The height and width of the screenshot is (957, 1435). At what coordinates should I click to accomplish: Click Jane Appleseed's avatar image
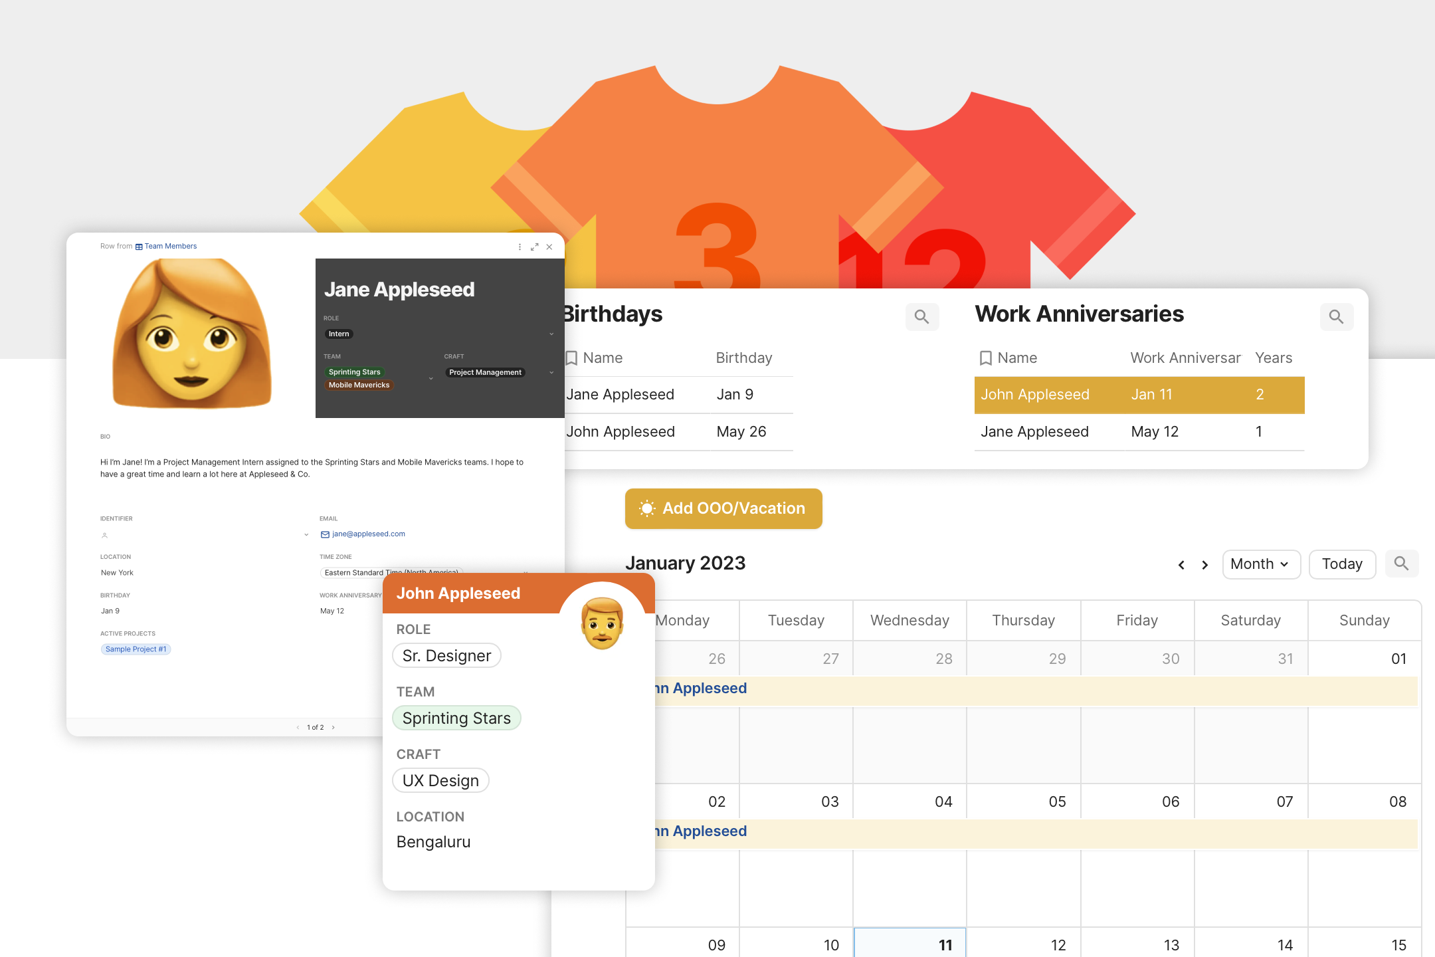[x=192, y=334]
